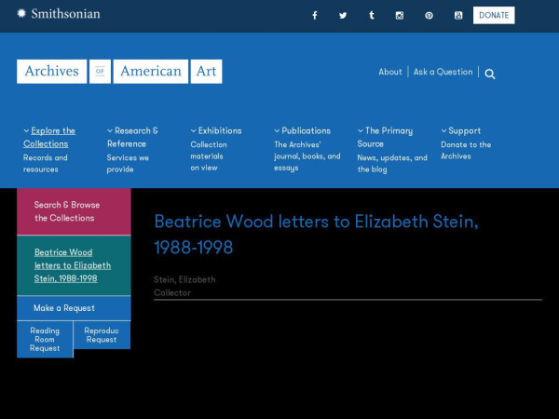
Task: Open the Instagram icon in header
Action: (x=400, y=15)
